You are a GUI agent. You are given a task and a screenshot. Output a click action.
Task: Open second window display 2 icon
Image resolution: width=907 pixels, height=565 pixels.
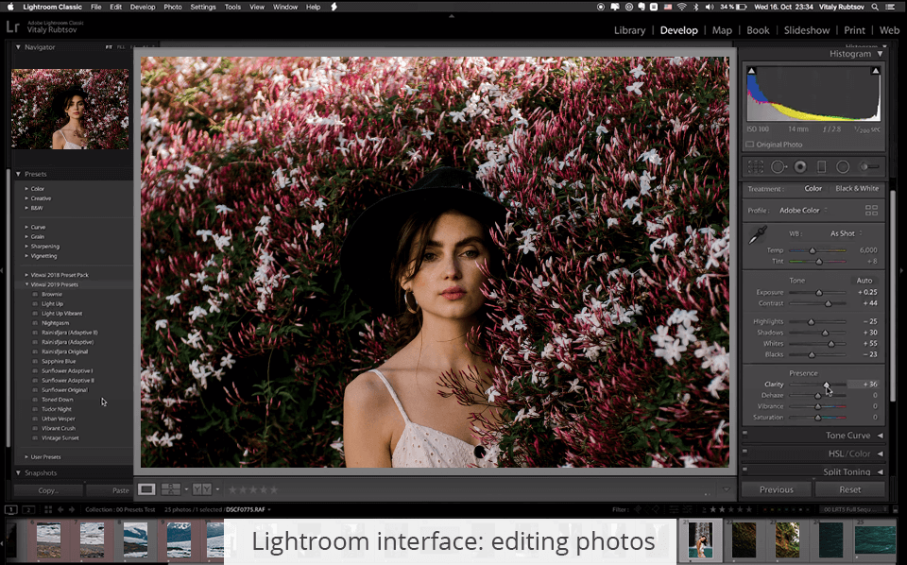point(28,509)
